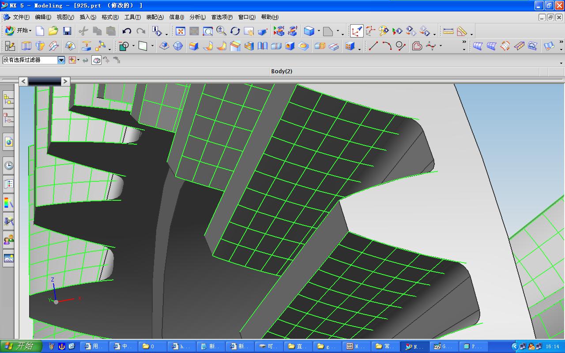Click the taskbar clock showing 16:14
This screenshot has height=353, width=565.
pyautogui.click(x=552, y=347)
